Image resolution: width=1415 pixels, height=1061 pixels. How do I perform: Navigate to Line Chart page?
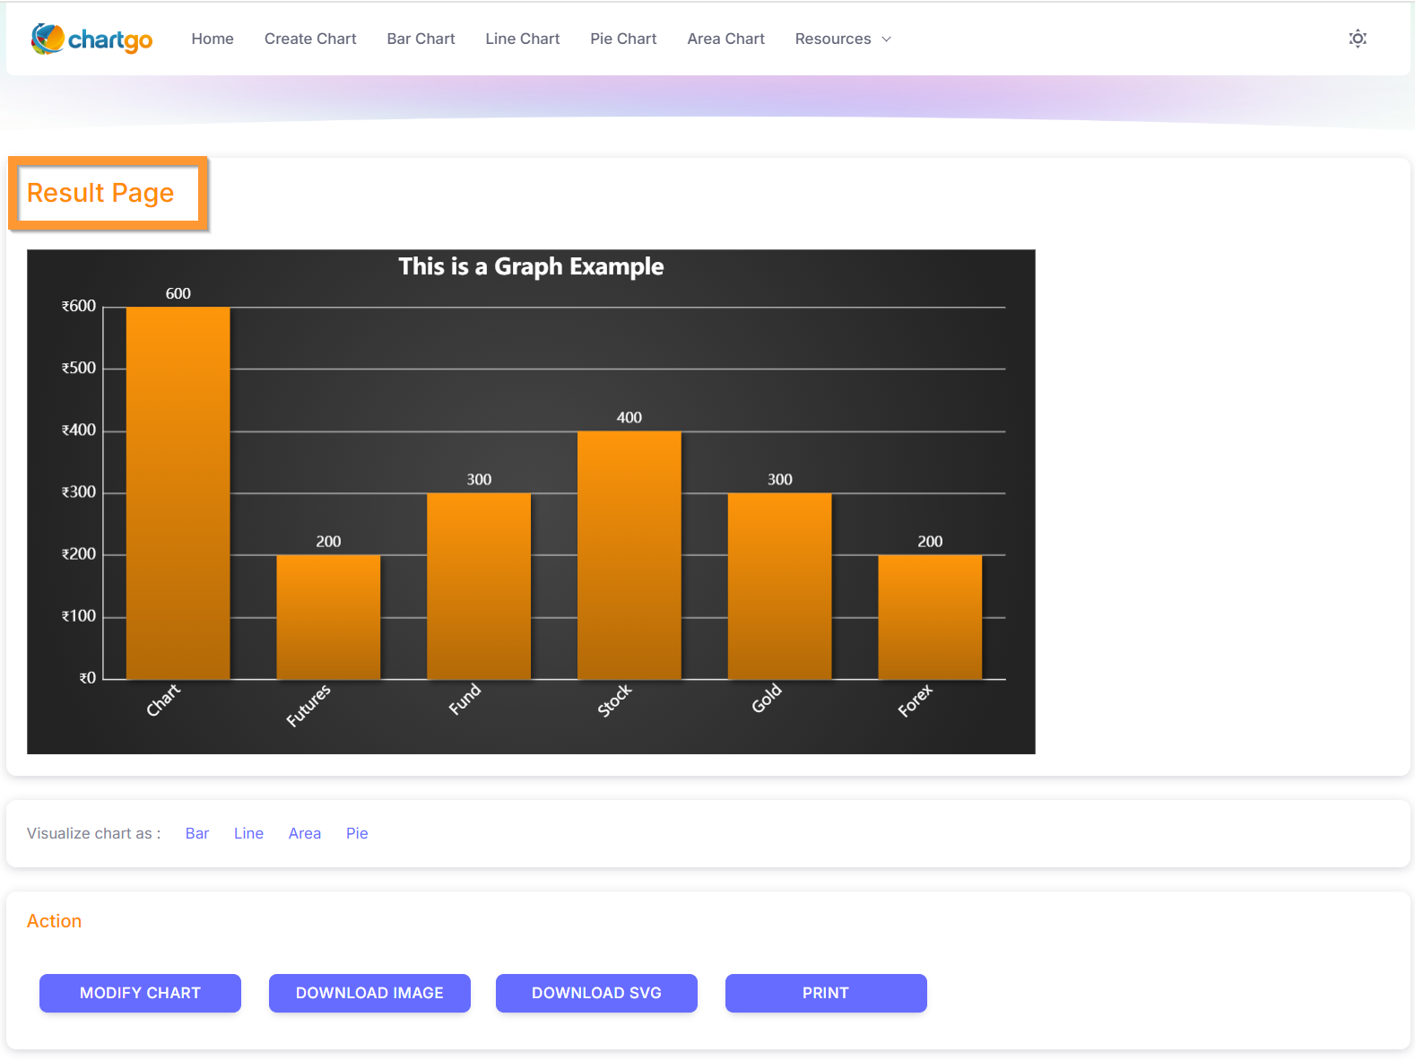[522, 39]
